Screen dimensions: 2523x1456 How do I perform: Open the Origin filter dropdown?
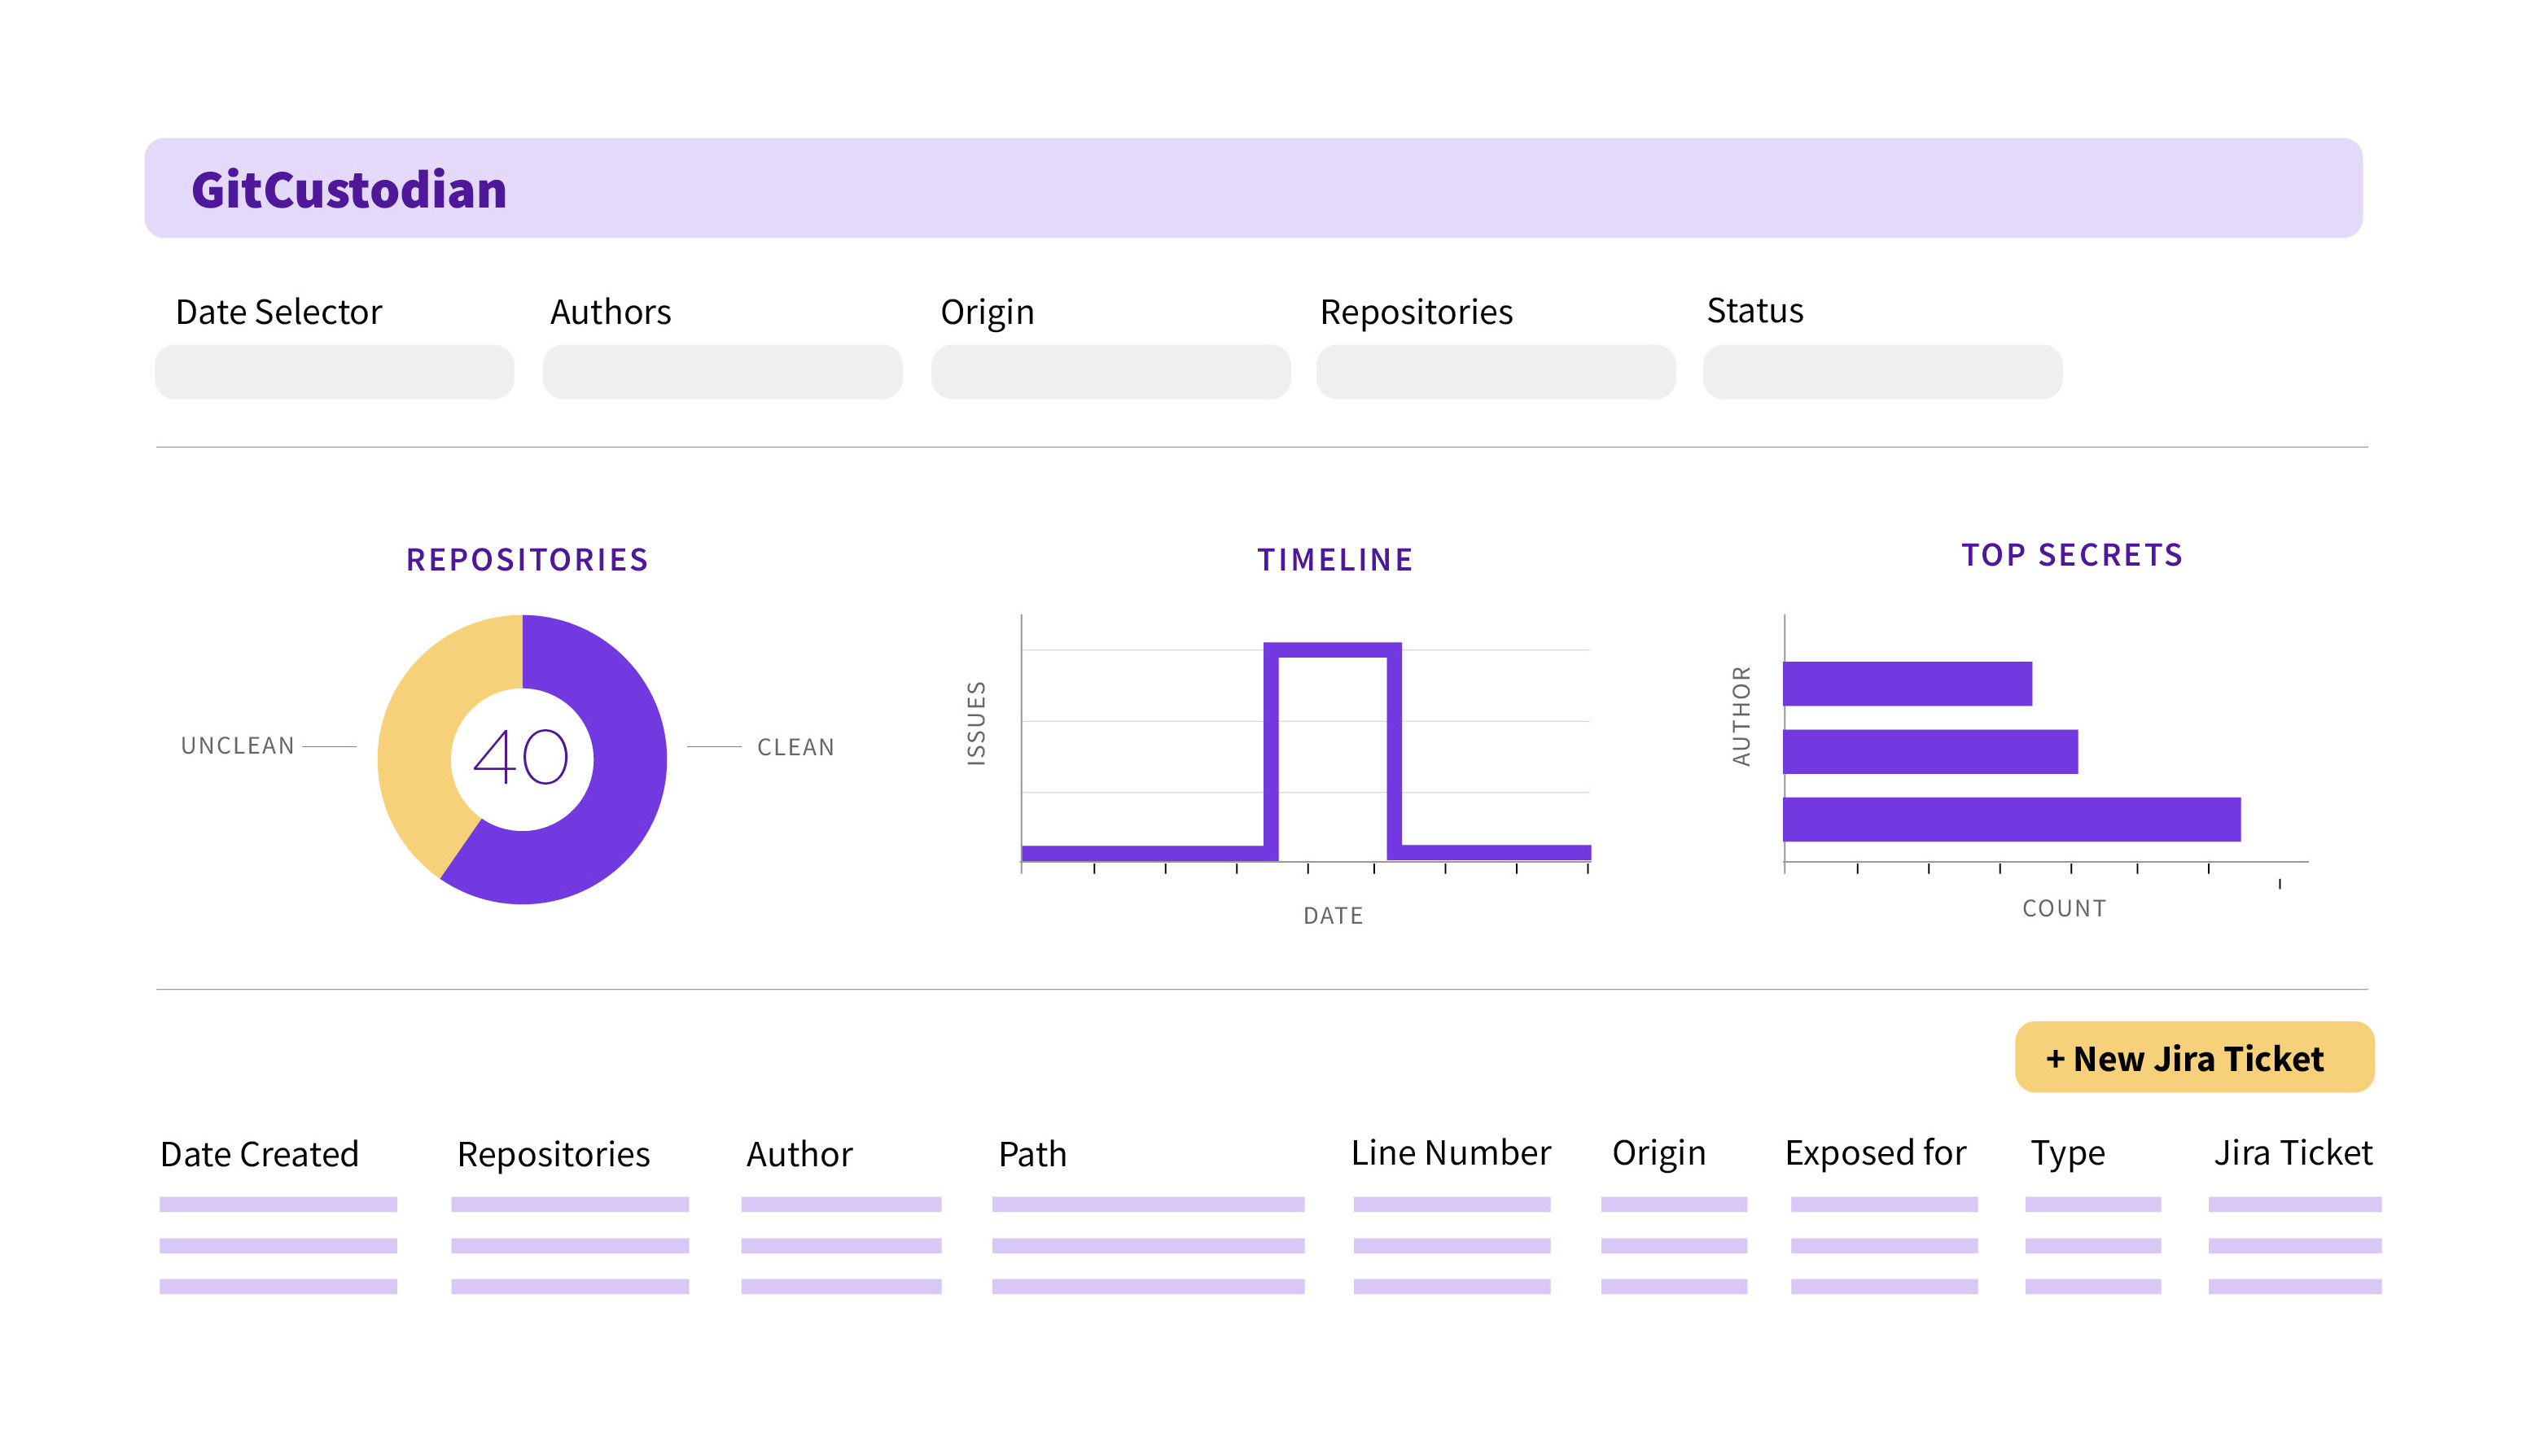1110,372
